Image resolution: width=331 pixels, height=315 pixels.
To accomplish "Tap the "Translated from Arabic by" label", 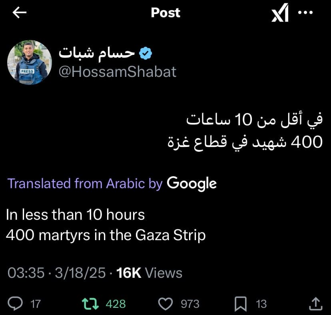I will pos(85,183).
